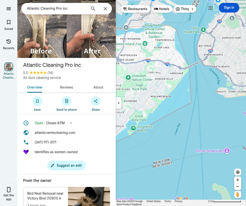Show your location on map
This screenshot has width=246, height=206.
tap(238, 172)
